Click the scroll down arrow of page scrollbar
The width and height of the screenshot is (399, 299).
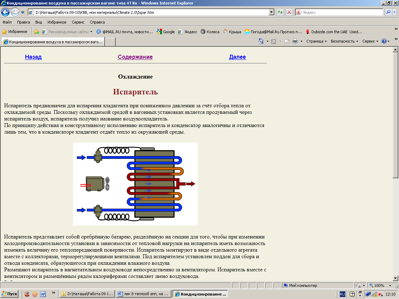(x=395, y=278)
